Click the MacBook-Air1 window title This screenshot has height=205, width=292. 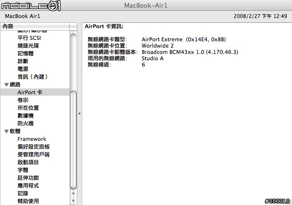click(x=146, y=5)
